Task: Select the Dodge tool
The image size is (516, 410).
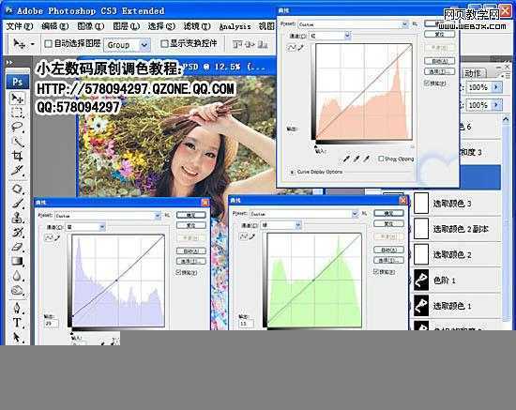Action: (x=17, y=290)
